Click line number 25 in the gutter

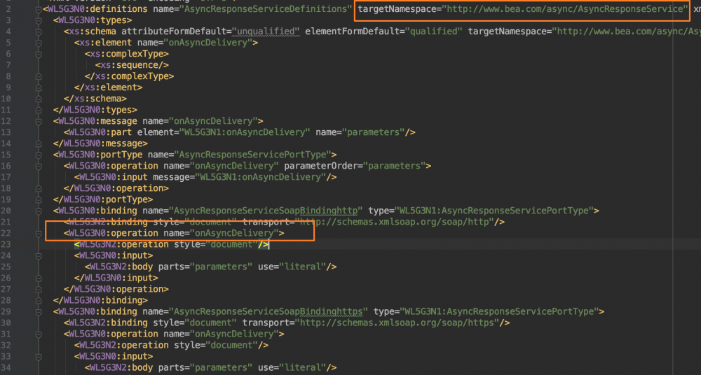(6, 267)
